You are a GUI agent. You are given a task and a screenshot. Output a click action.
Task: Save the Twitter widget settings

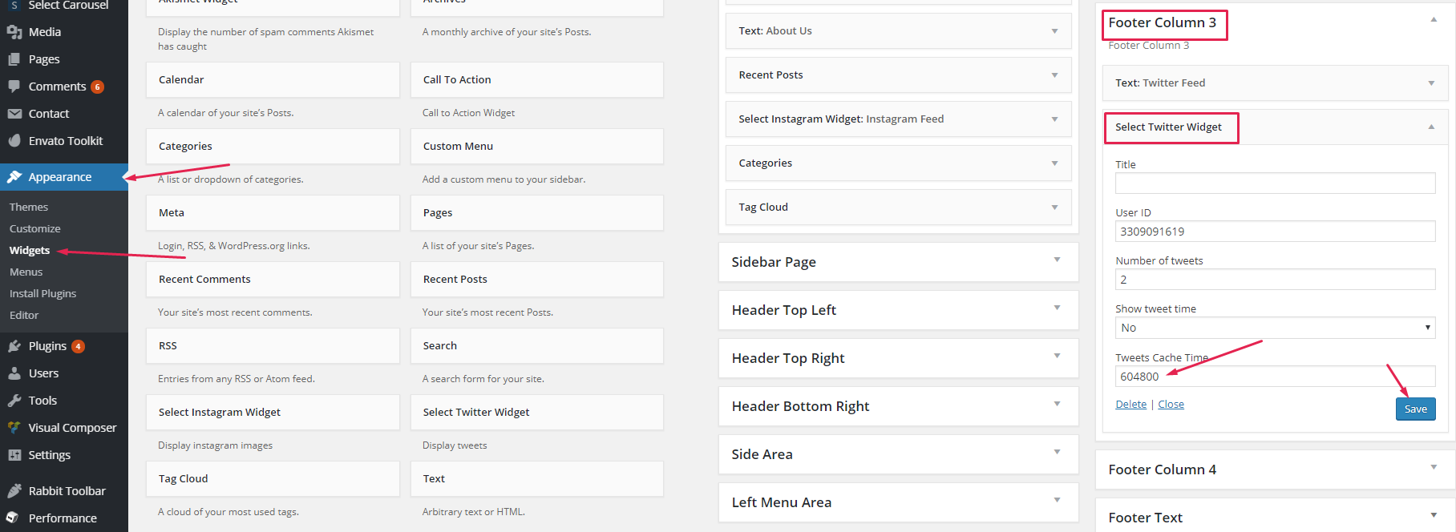(x=1415, y=409)
